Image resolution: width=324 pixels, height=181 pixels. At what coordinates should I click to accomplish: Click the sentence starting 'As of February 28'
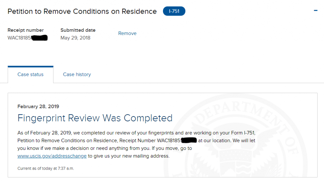click(x=136, y=133)
